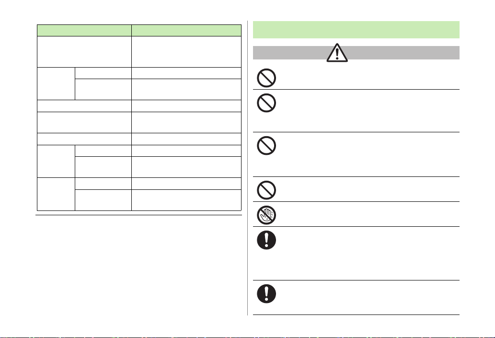The width and height of the screenshot is (495, 338).
Task: Click the bottom black exclamation mandatory icon
Action: click(x=266, y=294)
